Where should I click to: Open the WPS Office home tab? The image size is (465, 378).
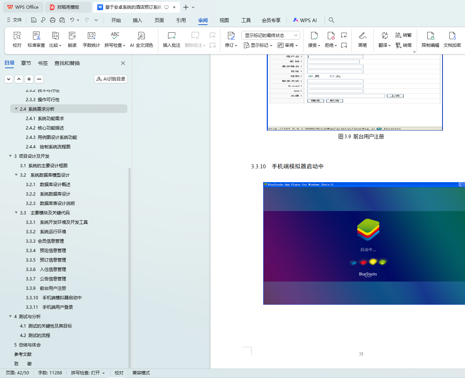point(23,7)
